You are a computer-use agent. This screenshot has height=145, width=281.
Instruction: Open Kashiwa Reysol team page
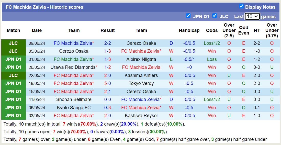[x=141, y=116]
